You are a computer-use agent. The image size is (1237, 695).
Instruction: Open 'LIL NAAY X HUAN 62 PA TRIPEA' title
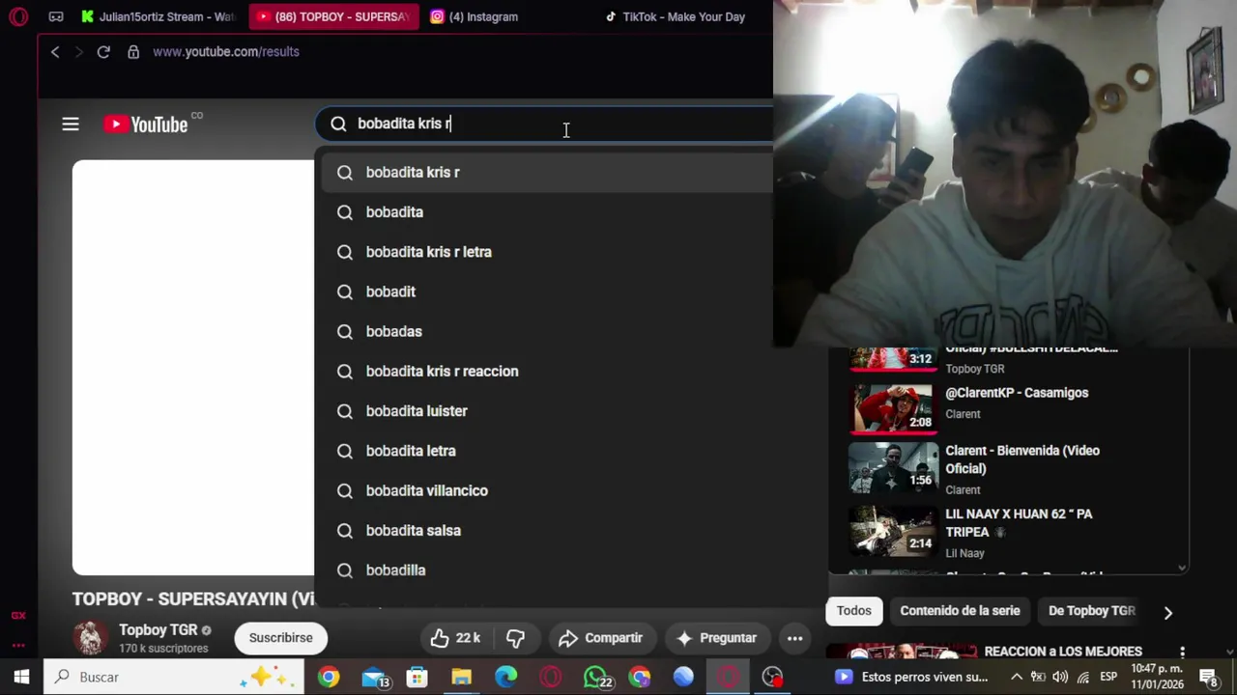(x=1019, y=523)
